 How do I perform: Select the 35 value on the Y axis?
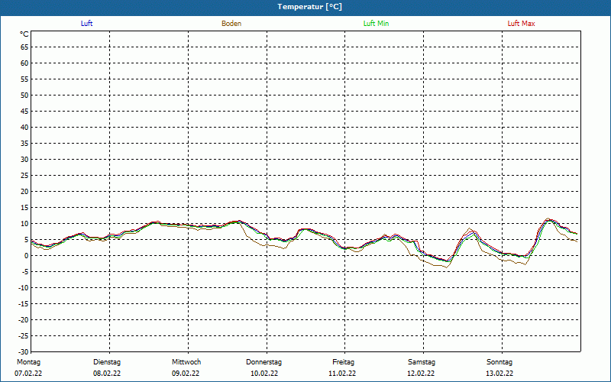click(24, 144)
